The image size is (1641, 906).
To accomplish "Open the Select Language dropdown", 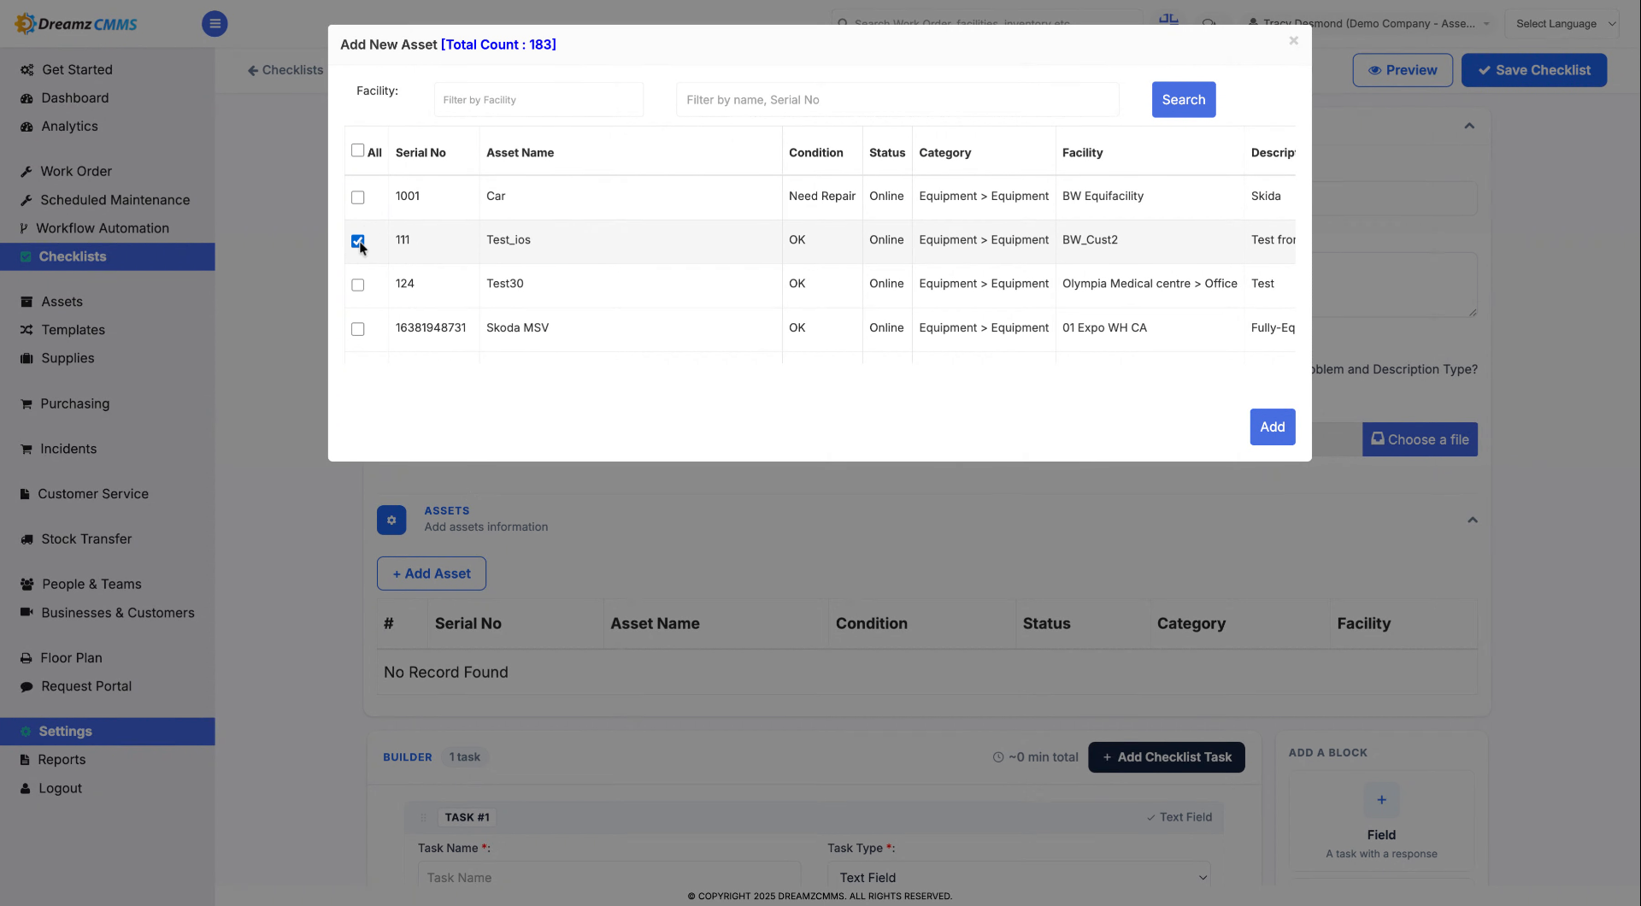I will [1562, 24].
